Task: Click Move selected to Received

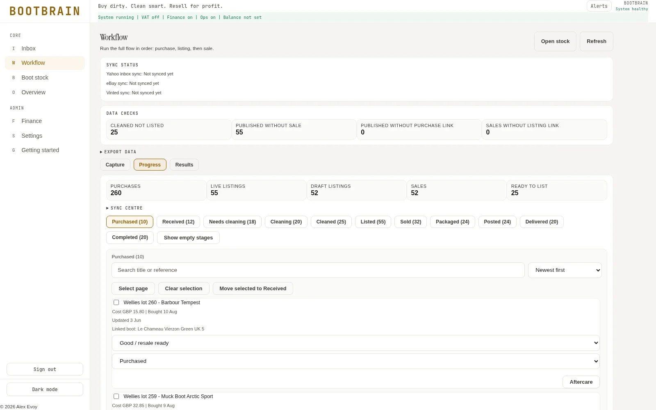Action: coord(253,288)
